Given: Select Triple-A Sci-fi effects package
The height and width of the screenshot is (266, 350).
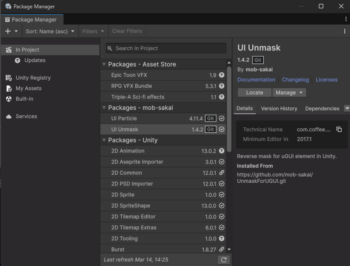Looking at the screenshot, I should [x=163, y=97].
